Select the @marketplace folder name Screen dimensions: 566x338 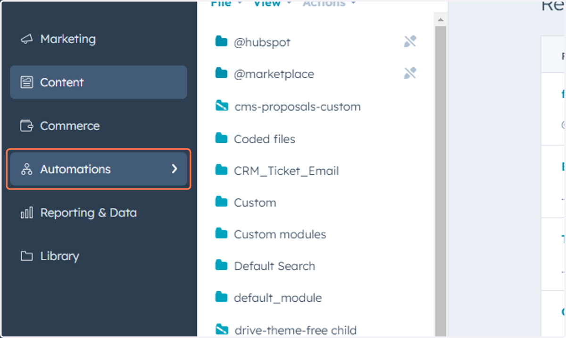(274, 74)
